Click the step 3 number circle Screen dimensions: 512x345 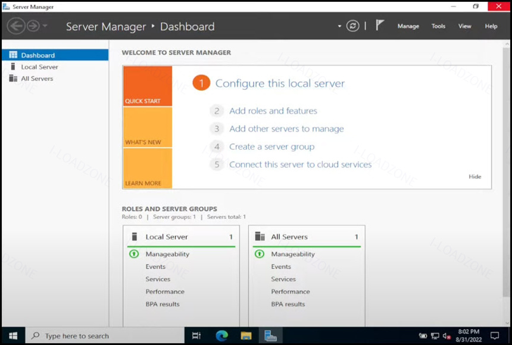(217, 128)
